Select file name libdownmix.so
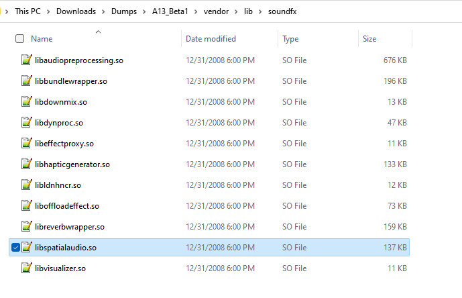The width and height of the screenshot is (462, 298). (x=61, y=102)
